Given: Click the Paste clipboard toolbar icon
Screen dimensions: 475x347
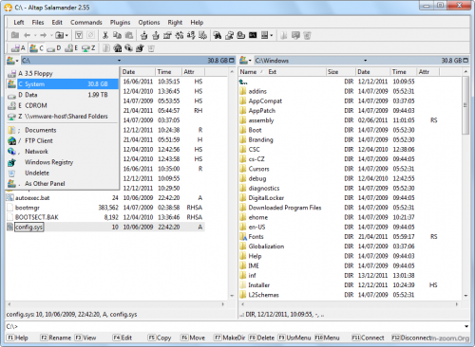Looking at the screenshot, I should 128,35.
